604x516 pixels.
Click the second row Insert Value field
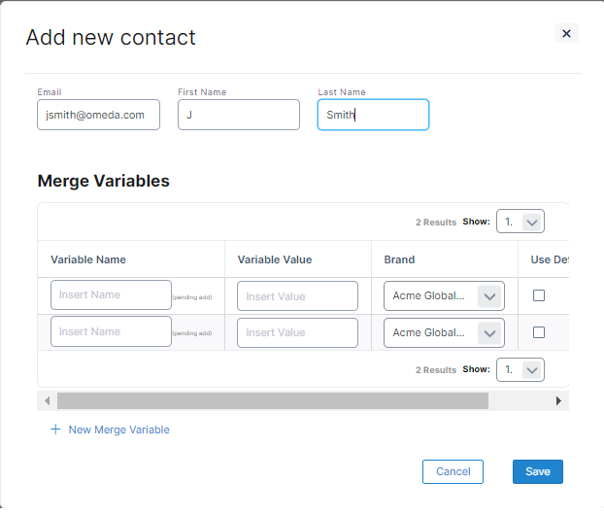click(x=297, y=333)
